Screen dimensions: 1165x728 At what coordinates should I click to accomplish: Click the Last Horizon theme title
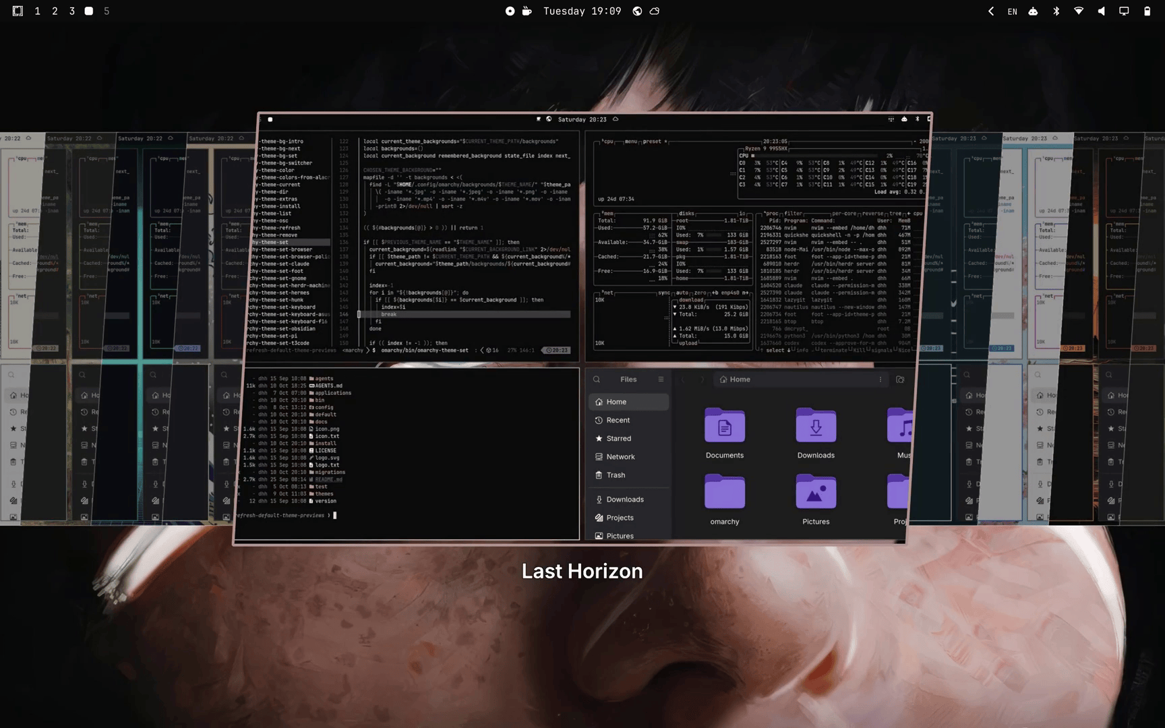pos(582,571)
